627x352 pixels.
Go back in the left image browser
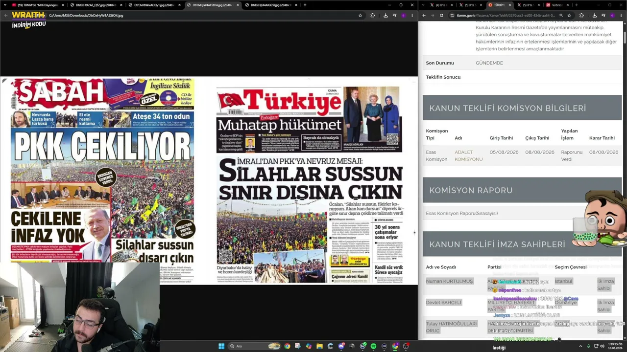point(6,15)
